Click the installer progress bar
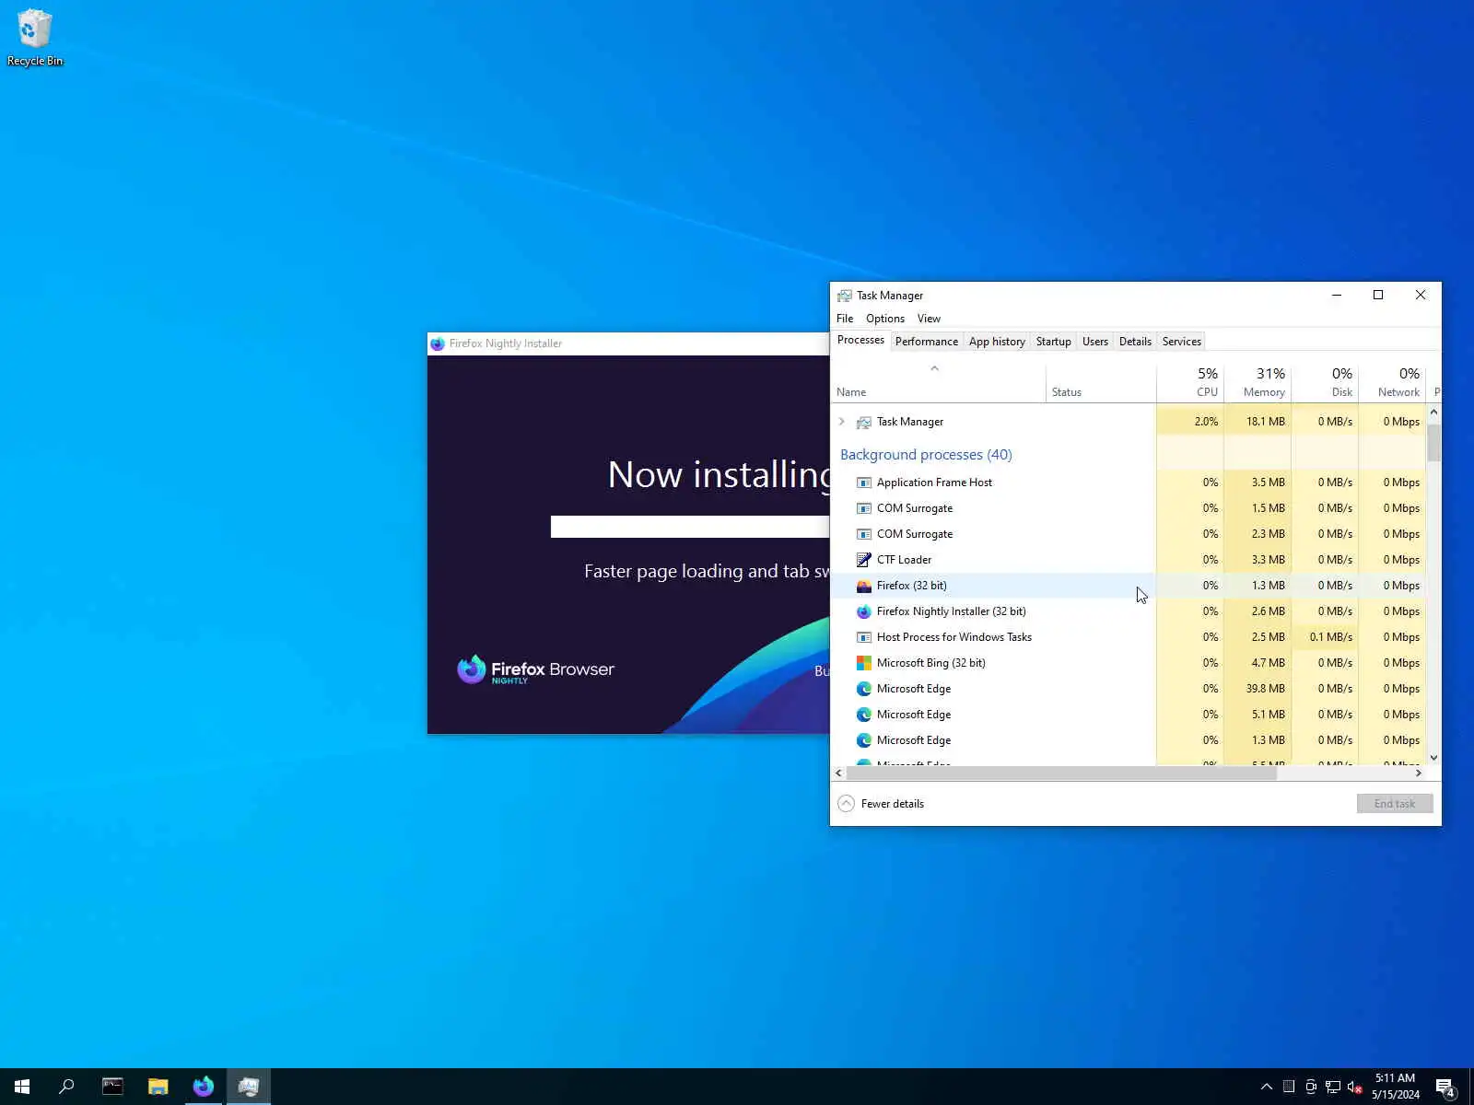Screen dimensions: 1474x1105 tap(690, 527)
